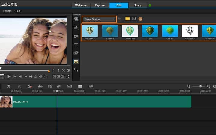Jump to the end of the clip
Viewport: 216px width, 135px height.
pos(30,76)
